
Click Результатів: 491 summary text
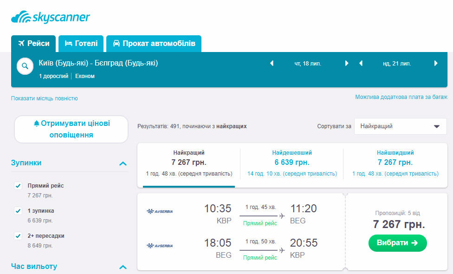(x=192, y=126)
